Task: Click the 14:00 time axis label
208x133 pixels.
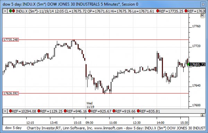Action: click(161, 123)
